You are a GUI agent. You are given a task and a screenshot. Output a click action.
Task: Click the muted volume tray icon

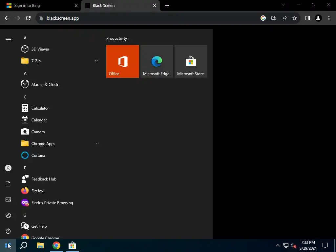293,245
